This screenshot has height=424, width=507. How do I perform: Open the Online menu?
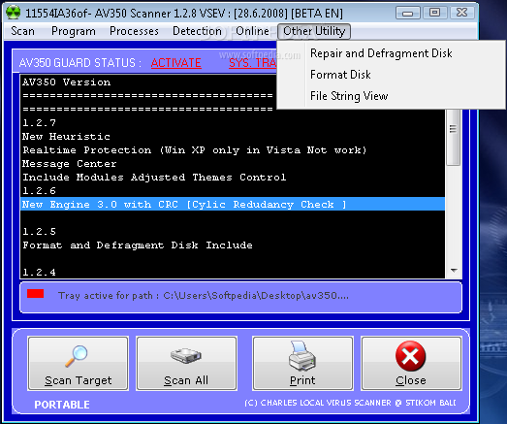(252, 31)
